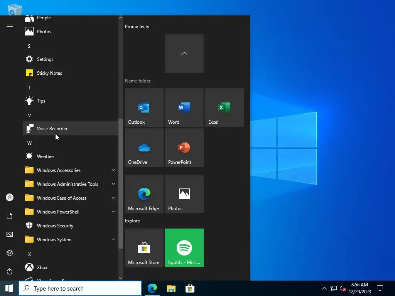Launch the Xbox app
The width and height of the screenshot is (395, 296).
coord(71,267)
